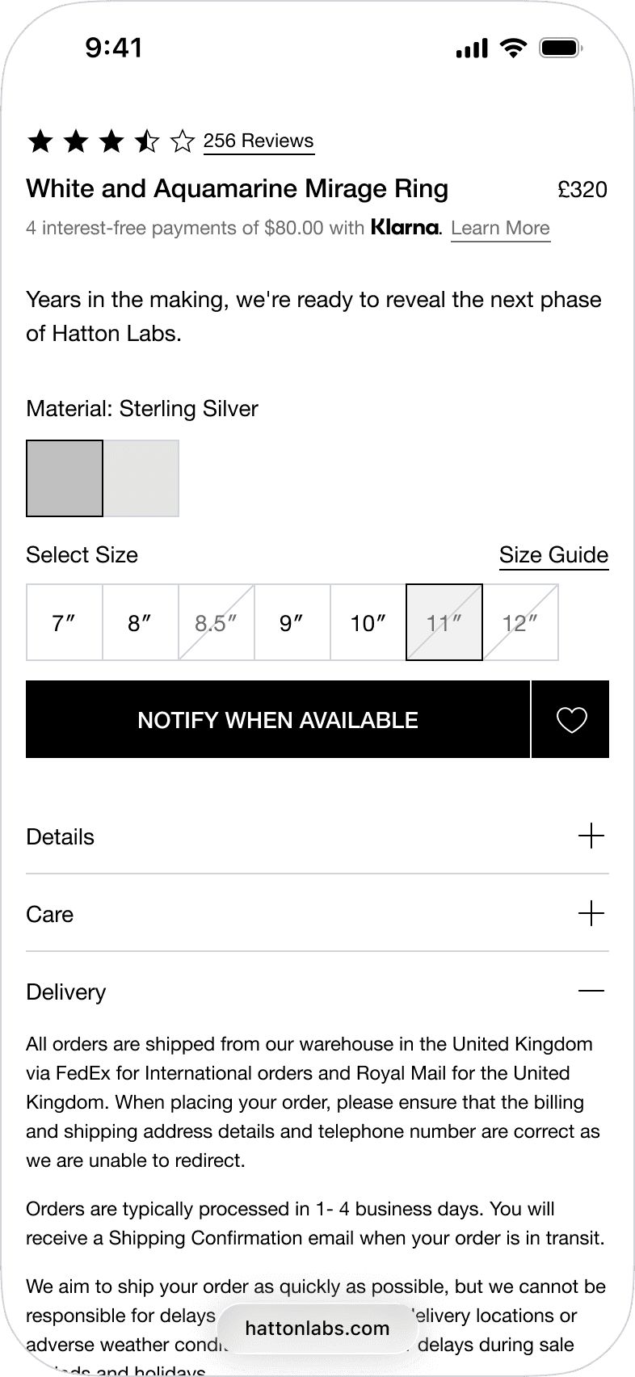The width and height of the screenshot is (635, 1377).
Task: Open the 256 Reviews link
Action: [259, 141]
